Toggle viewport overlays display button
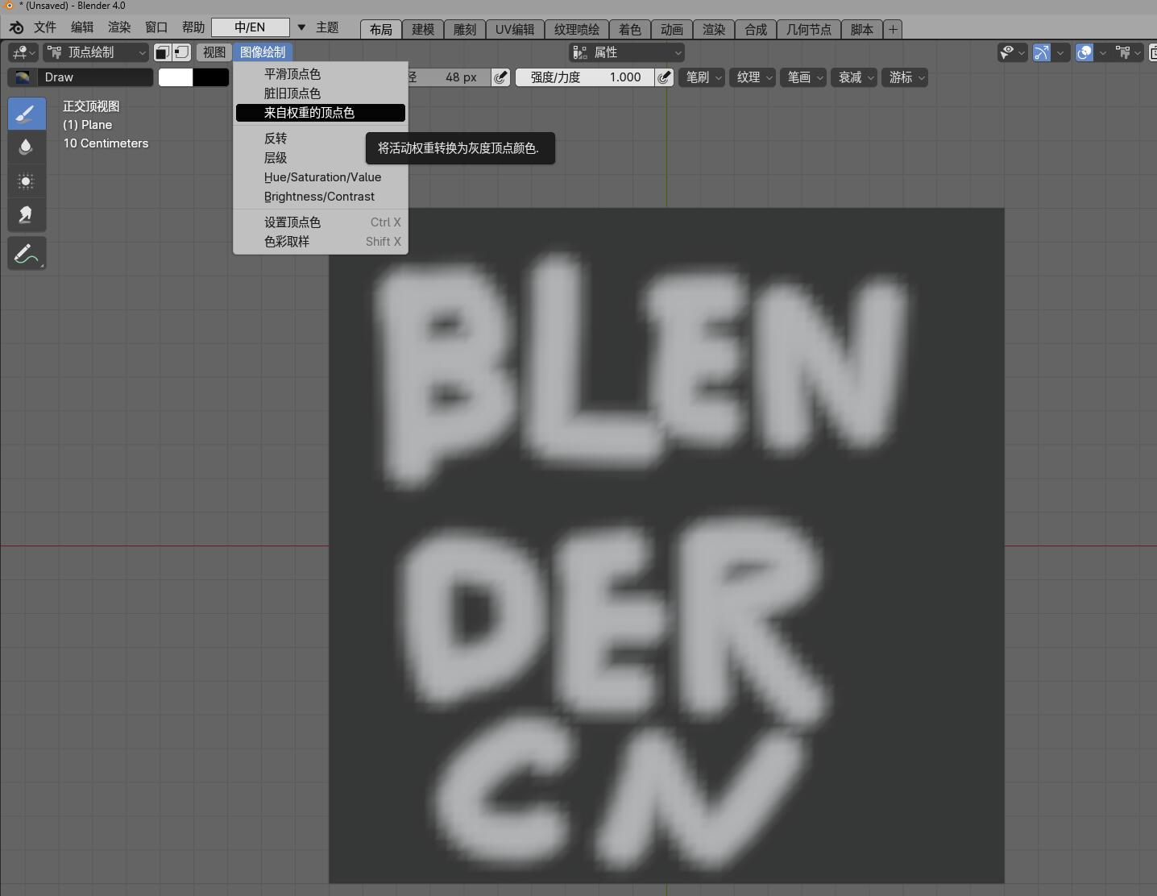The height and width of the screenshot is (896, 1157). coord(1084,52)
